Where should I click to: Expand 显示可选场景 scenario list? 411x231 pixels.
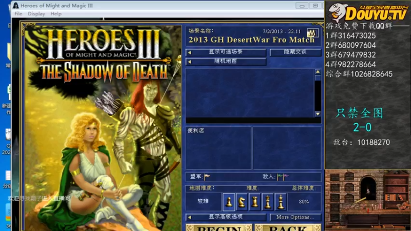[x=226, y=52]
